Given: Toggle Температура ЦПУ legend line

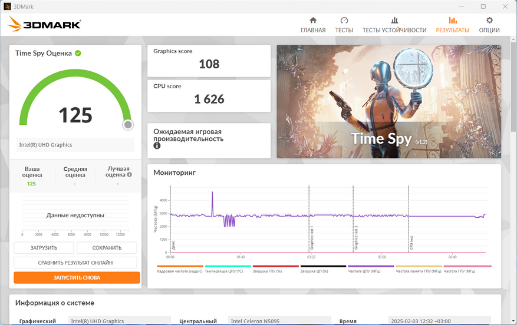Looking at the screenshot, I should (228, 266).
